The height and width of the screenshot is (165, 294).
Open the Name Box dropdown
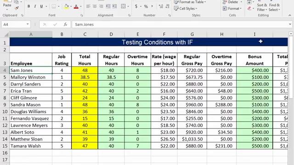click(28, 24)
